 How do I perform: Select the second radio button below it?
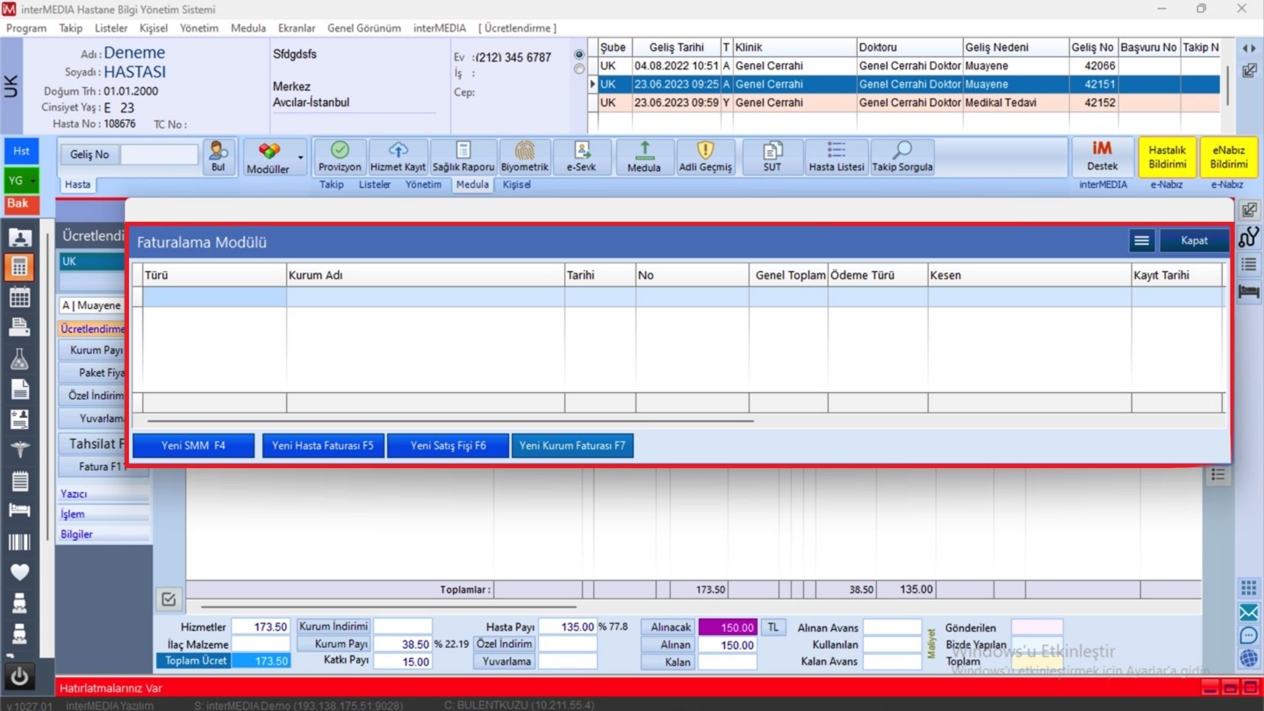(x=579, y=69)
